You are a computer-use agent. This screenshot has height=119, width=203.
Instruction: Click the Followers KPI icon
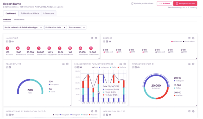28,48
